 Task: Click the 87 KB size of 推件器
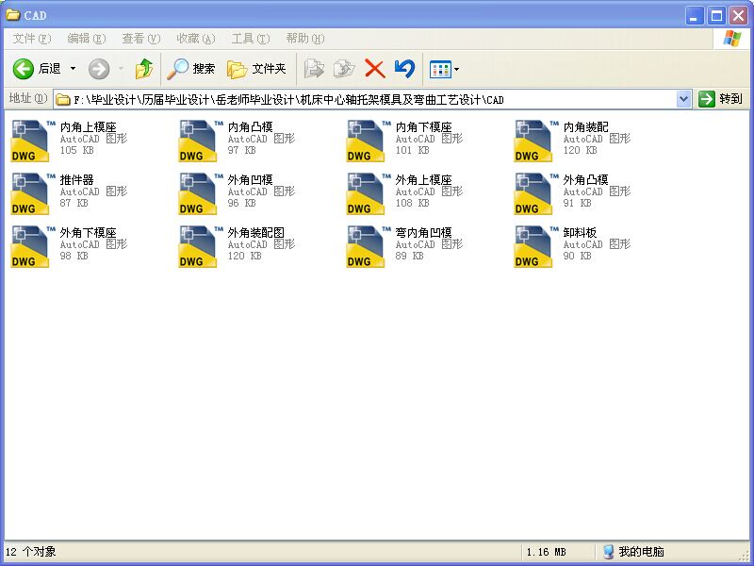pyautogui.click(x=74, y=203)
